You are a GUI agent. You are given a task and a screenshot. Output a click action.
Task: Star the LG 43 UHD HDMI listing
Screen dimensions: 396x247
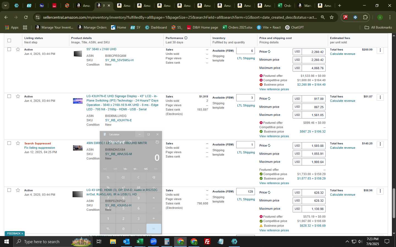point(18,190)
